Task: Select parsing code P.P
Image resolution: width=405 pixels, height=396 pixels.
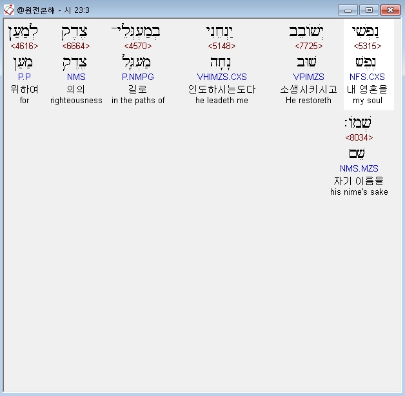Action: click(25, 77)
